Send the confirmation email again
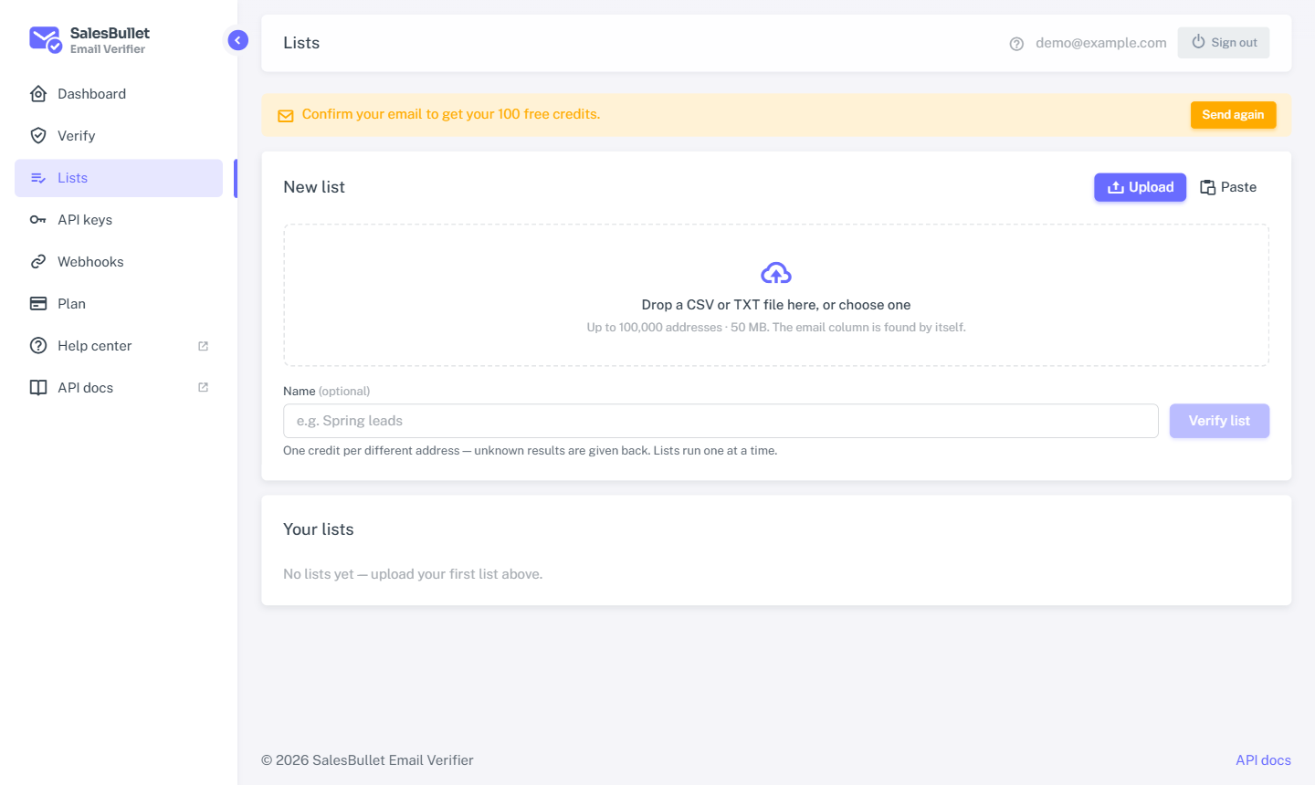This screenshot has width=1315, height=785. (1233, 115)
